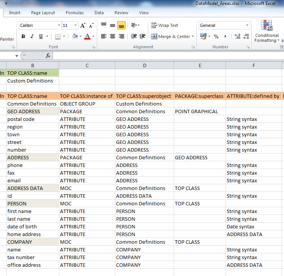The width and height of the screenshot is (284, 276).
Task: Apply the red font color swatch
Action: coord(87,36)
